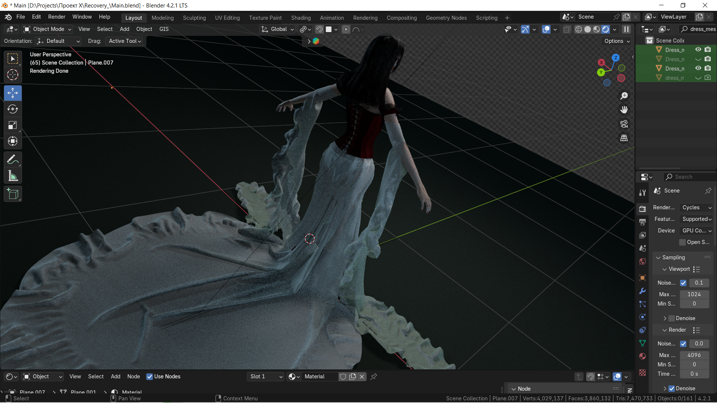Image resolution: width=717 pixels, height=403 pixels.
Task: Open the Object Mode dropdown
Action: tap(47, 29)
